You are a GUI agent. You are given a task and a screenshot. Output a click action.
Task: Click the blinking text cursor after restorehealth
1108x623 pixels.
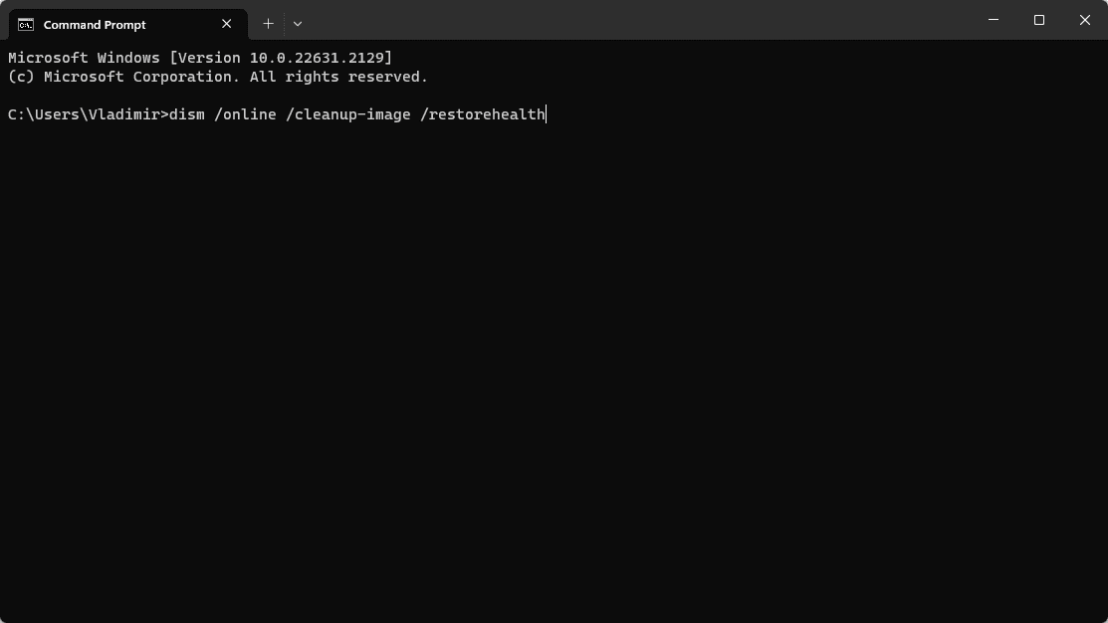click(547, 114)
